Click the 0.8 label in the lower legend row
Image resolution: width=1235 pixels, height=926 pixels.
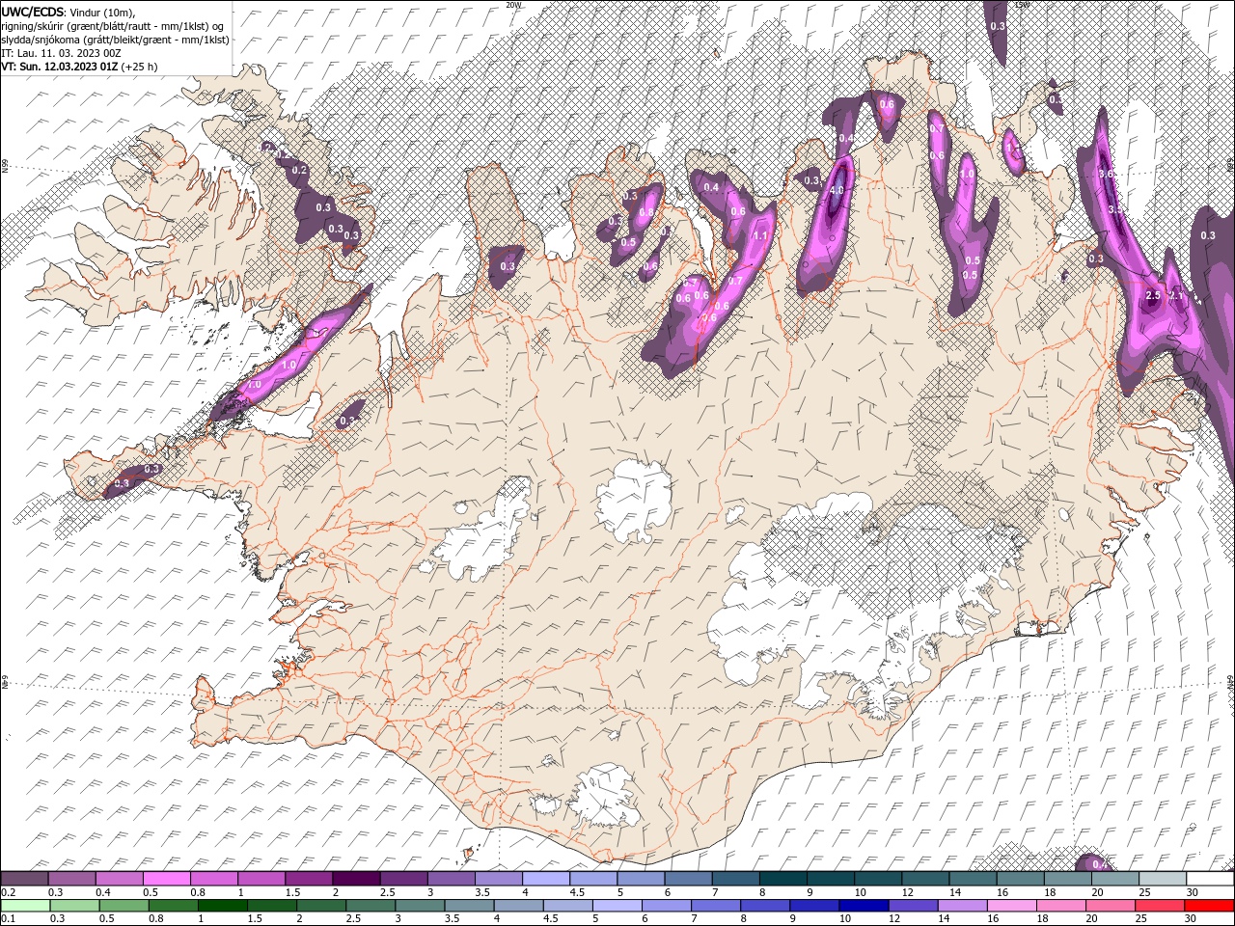155,918
